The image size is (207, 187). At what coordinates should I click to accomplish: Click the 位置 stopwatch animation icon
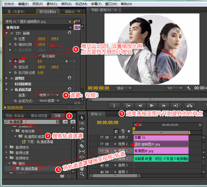[x=16, y=39]
